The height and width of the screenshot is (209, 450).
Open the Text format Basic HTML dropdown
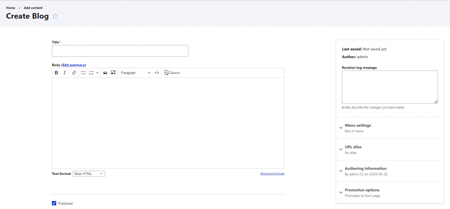point(89,174)
